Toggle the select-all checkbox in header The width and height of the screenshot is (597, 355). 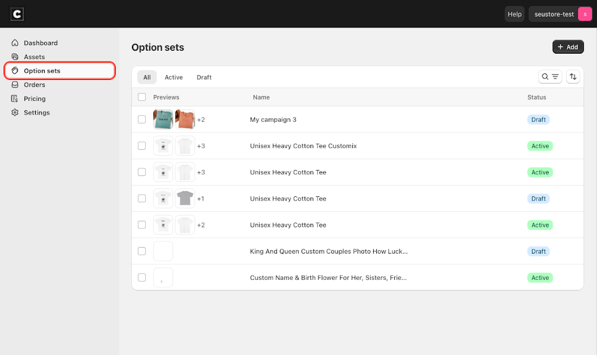point(141,97)
